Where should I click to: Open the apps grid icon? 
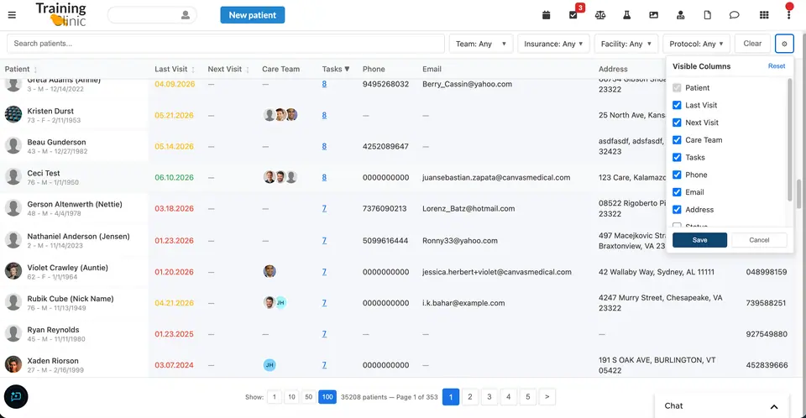tap(764, 15)
